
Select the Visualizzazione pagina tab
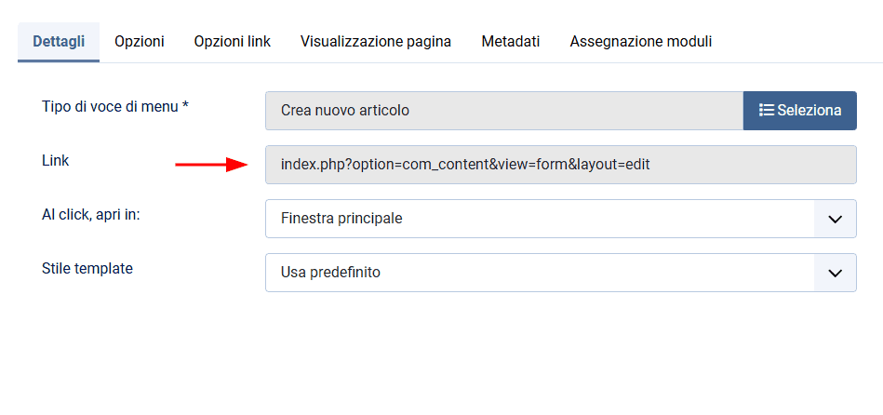click(376, 41)
